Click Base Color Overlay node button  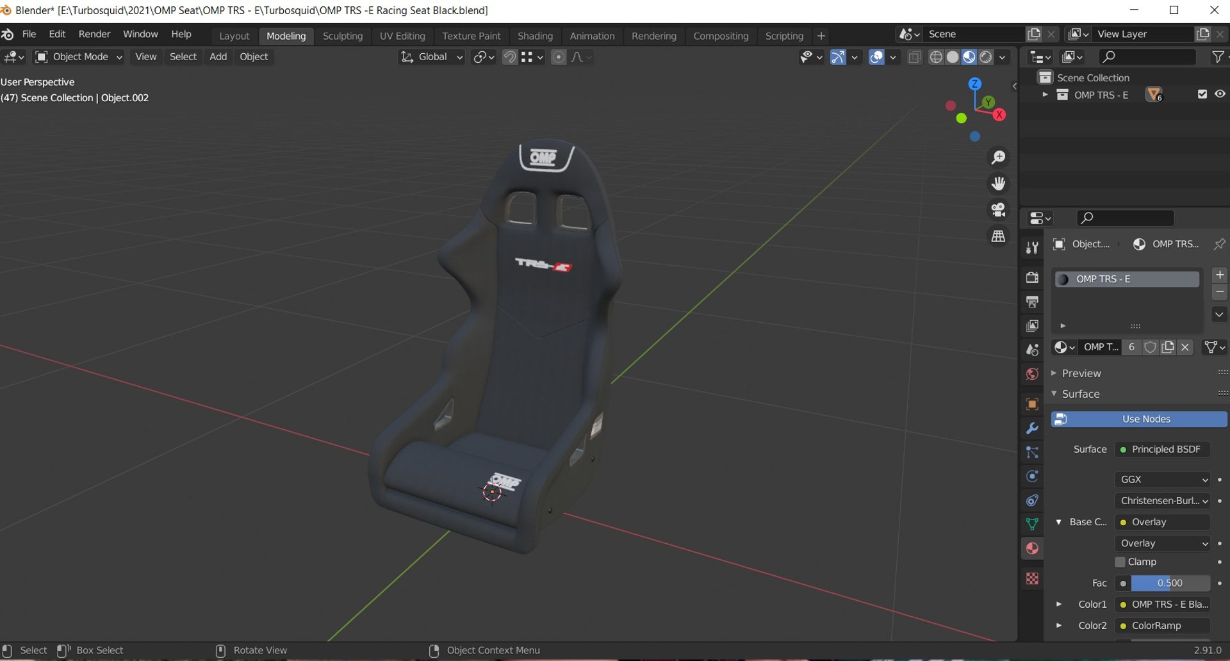click(1163, 522)
